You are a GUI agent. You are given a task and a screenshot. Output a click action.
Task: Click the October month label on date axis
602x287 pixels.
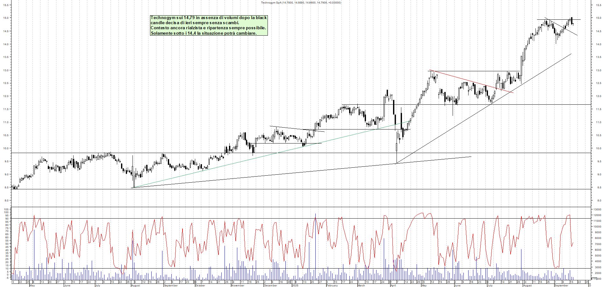point(200,285)
